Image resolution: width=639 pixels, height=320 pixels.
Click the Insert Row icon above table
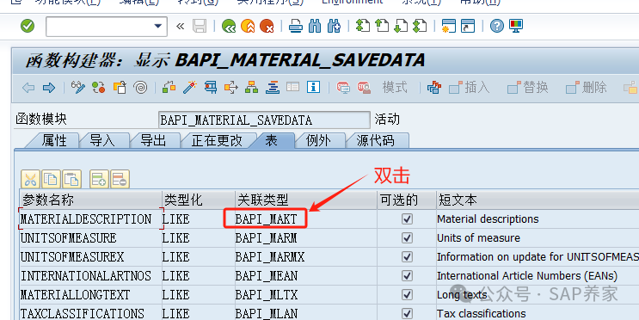(99, 179)
